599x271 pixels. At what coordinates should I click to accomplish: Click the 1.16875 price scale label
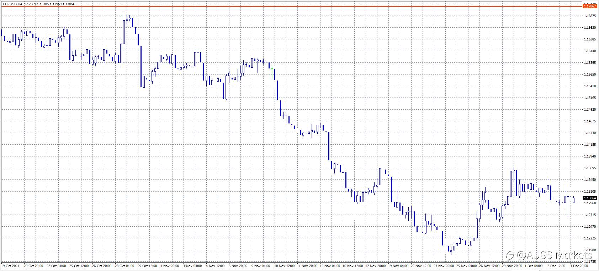tap(589, 16)
